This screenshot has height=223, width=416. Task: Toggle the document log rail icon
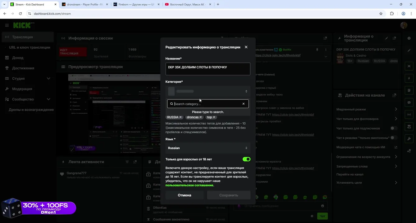409,90
